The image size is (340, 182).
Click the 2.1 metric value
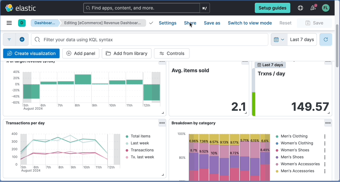pos(238,107)
